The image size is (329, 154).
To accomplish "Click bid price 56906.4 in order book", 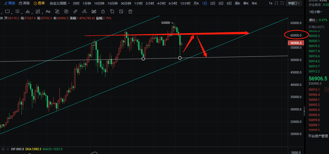I will pyautogui.click(x=314, y=95).
